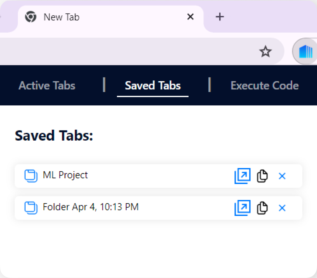This screenshot has height=278, width=317.
Task: Switch to the Active Tabs section
Action: (x=47, y=85)
